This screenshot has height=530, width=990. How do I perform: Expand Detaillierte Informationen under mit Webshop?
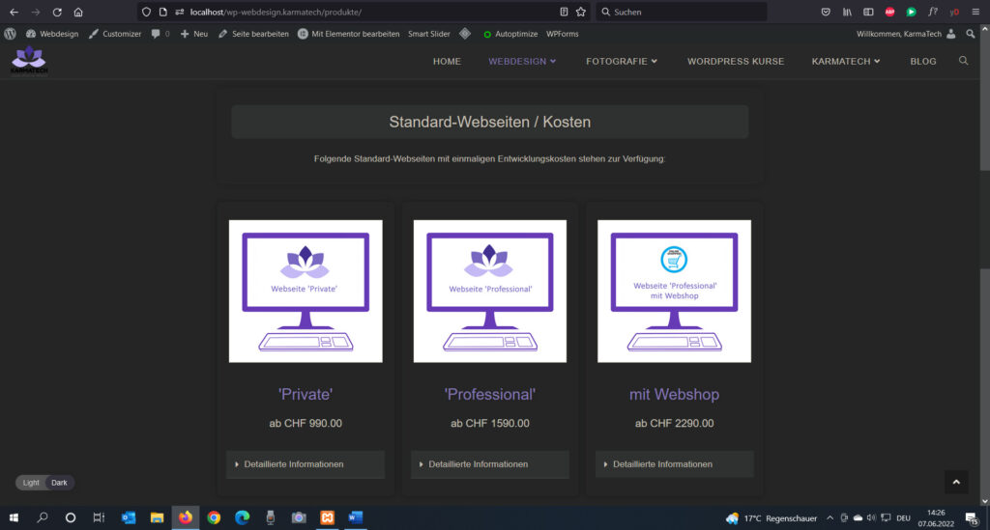[674, 464]
